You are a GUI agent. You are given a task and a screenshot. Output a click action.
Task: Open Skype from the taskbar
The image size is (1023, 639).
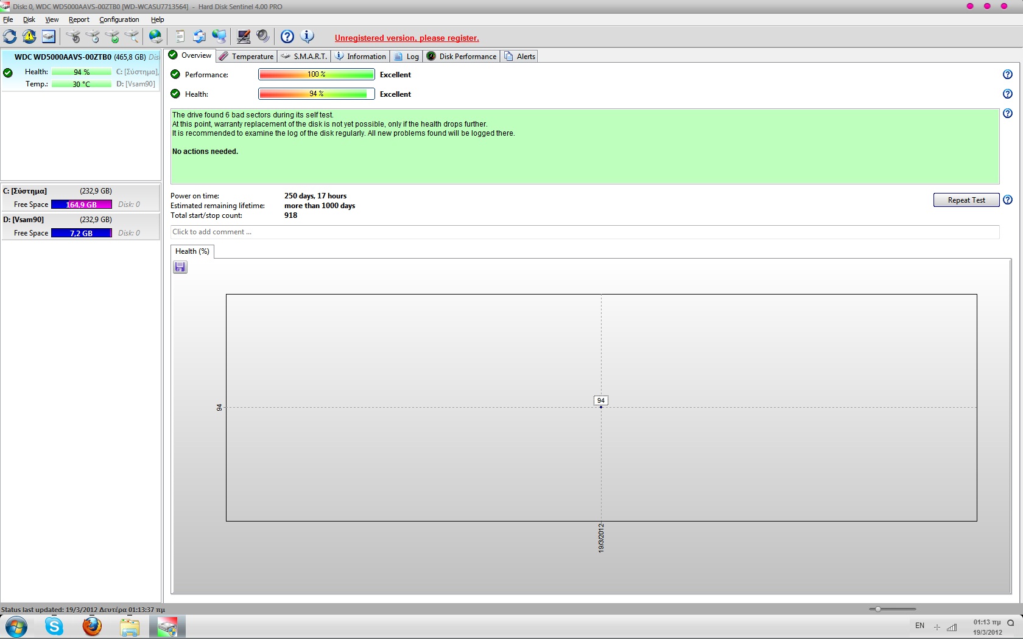point(54,626)
